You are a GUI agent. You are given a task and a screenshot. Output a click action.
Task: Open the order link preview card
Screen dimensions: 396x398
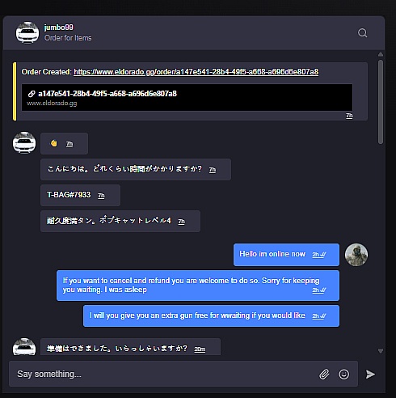point(187,97)
